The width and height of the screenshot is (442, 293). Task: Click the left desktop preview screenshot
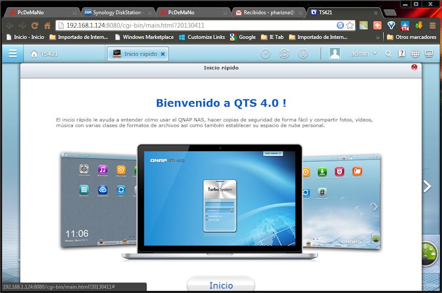point(99,200)
